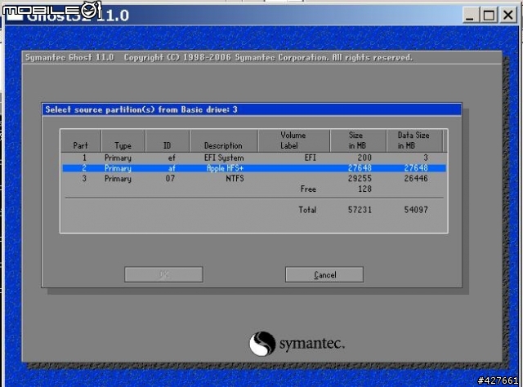Click the Select source partition dialog title

[x=252, y=109]
